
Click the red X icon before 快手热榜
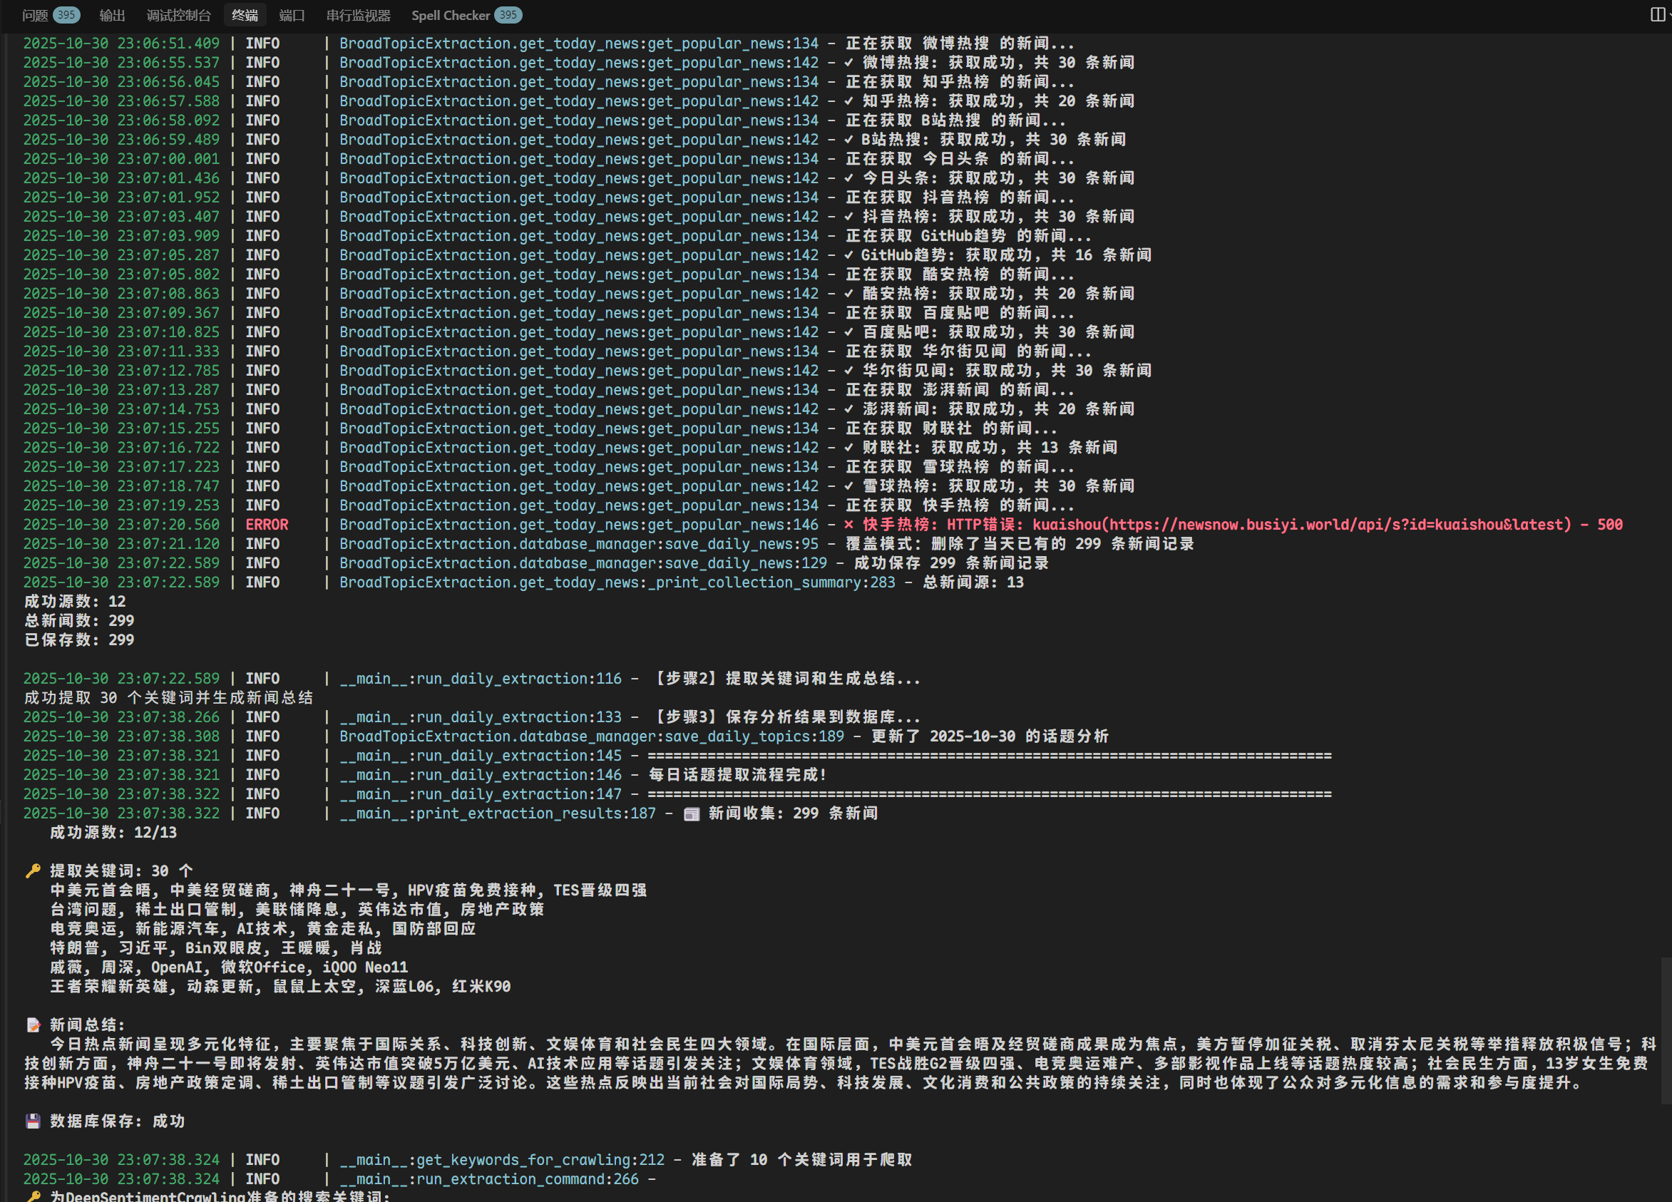pos(848,525)
